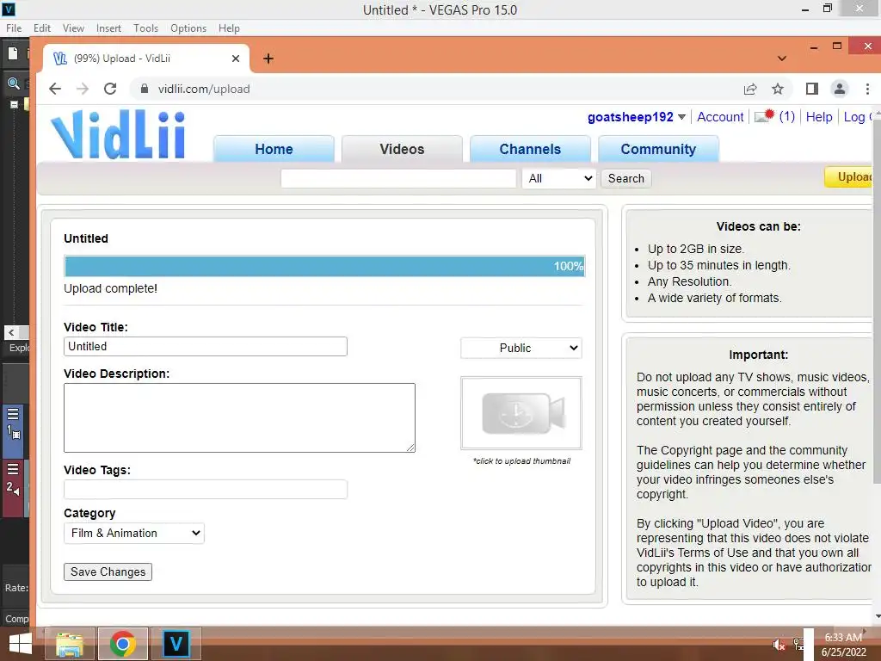The height and width of the screenshot is (661, 881).
Task: Go back with the browser back arrow
Action: [54, 89]
